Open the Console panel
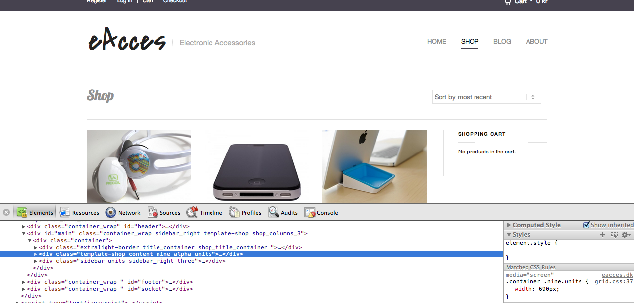This screenshot has height=303, width=634. 321,213
